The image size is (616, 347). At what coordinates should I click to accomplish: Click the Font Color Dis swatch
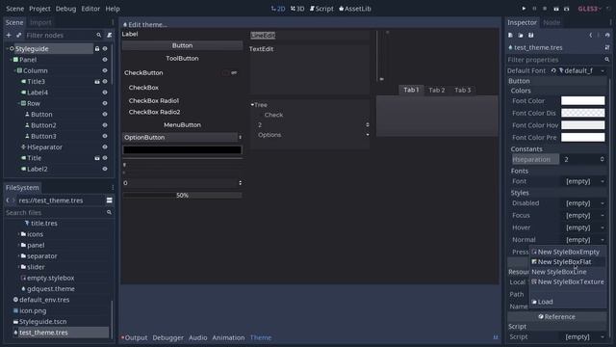(x=583, y=113)
